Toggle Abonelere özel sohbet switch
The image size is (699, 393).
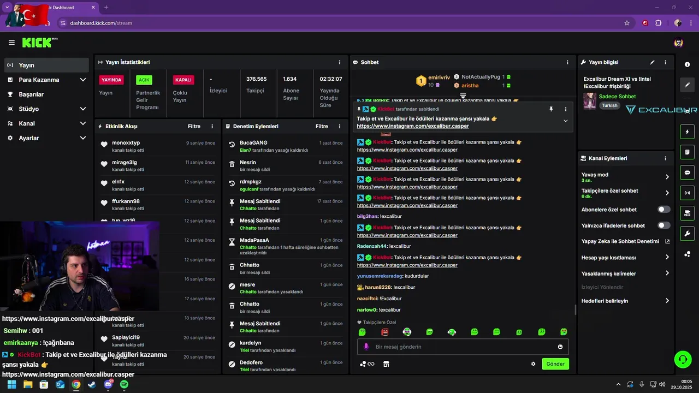coord(664,209)
